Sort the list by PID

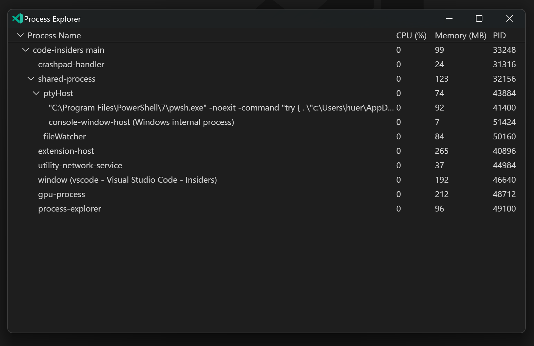(499, 35)
